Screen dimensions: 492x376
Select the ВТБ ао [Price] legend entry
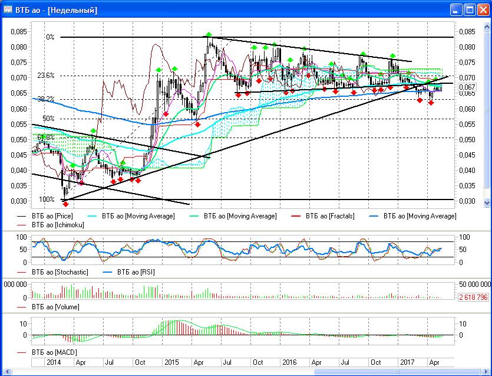click(x=52, y=216)
